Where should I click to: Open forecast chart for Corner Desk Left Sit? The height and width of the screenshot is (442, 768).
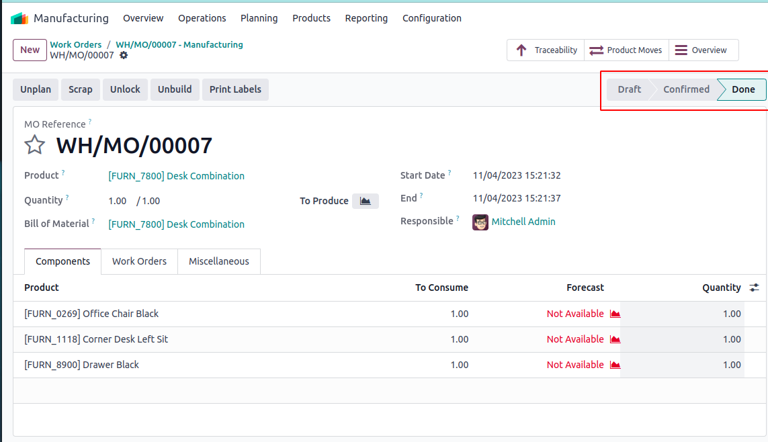tap(615, 339)
